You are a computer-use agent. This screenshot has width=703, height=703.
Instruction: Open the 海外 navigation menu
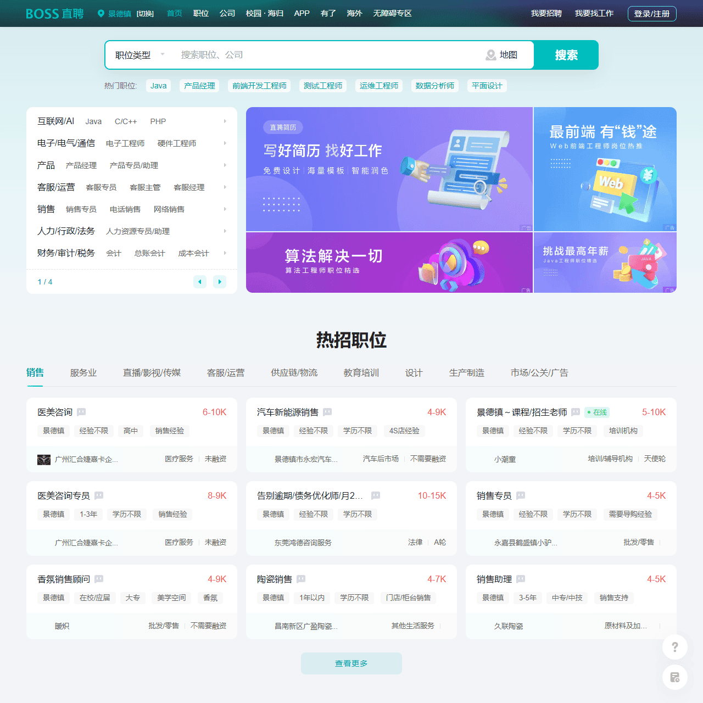[354, 13]
